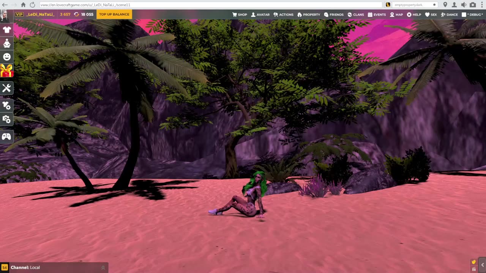Click the gold favicon in search field
486x273 pixels.
click(388, 5)
